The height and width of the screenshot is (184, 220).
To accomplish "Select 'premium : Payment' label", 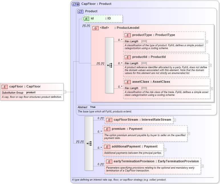I will pos(127,129).
